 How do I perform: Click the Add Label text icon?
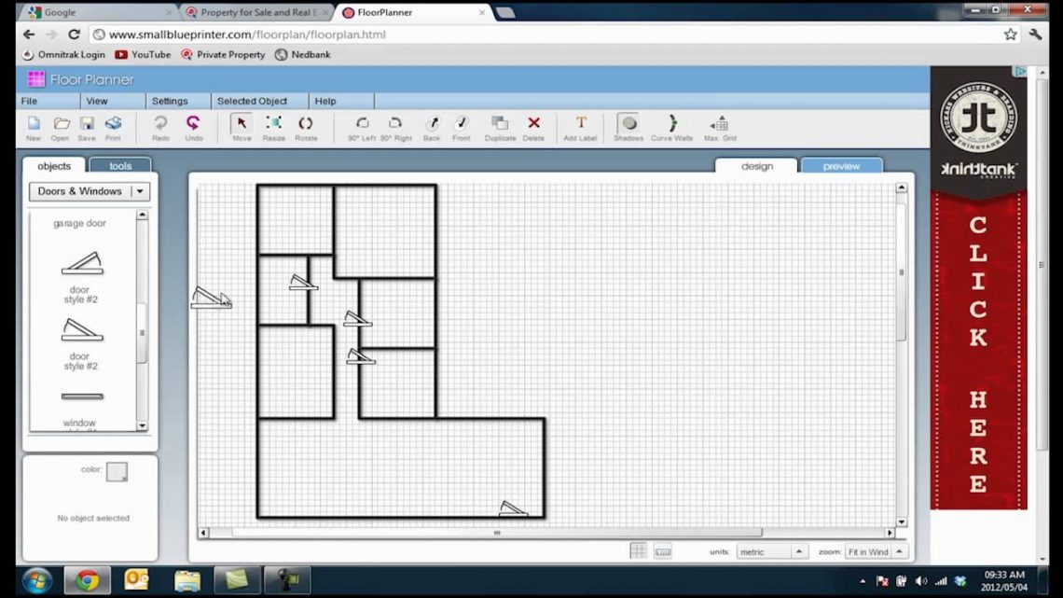tap(580, 126)
